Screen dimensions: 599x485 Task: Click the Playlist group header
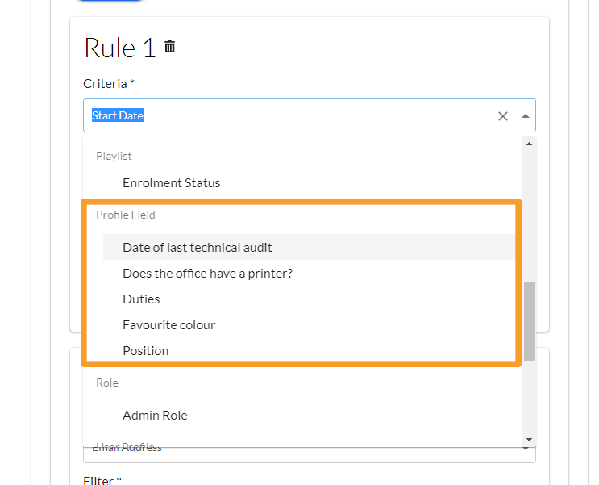tap(114, 156)
